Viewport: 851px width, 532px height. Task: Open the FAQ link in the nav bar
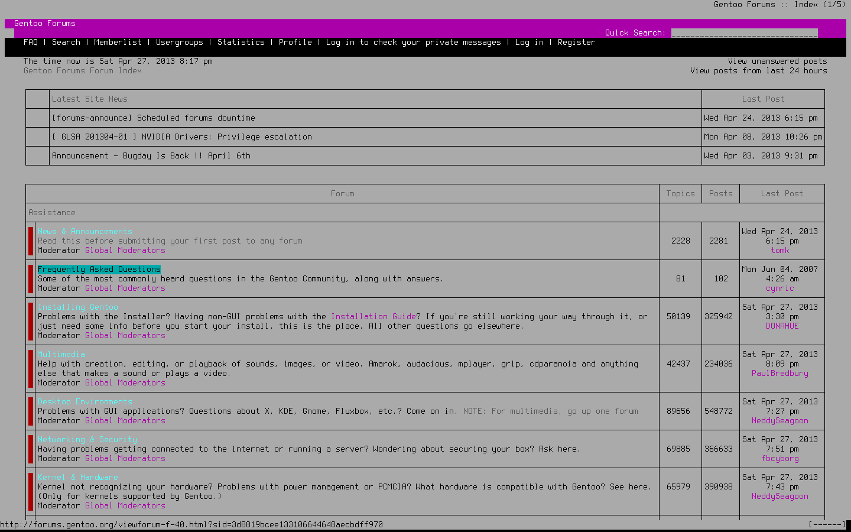coord(31,42)
